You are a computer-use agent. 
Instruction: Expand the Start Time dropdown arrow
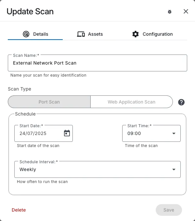click(x=174, y=133)
